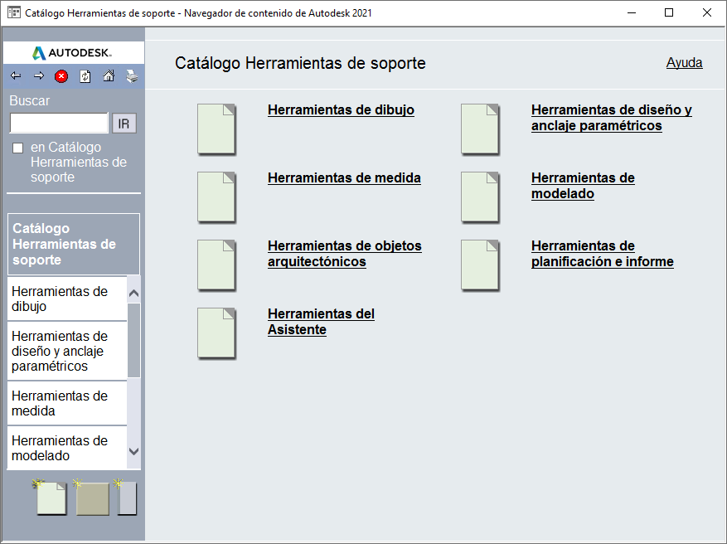Open the Herramientas de modelado page thumbnail
The width and height of the screenshot is (727, 544).
point(480,197)
